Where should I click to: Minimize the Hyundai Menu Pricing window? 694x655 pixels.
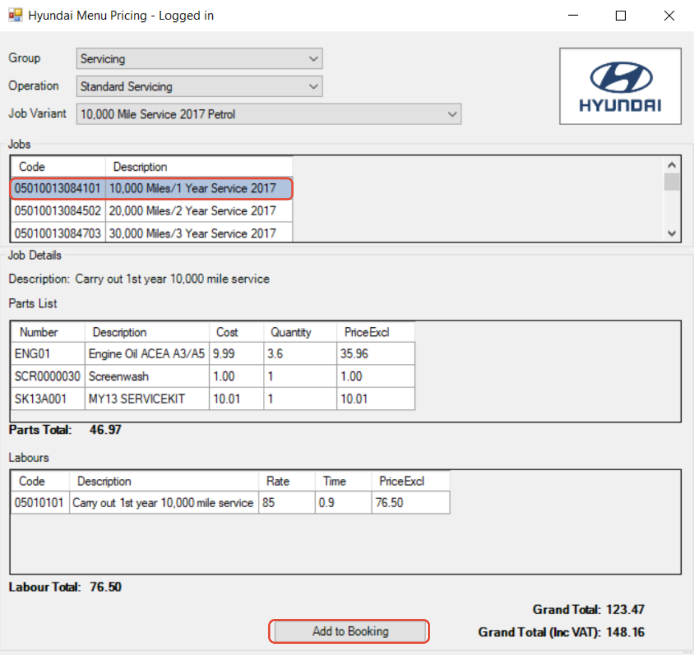(573, 15)
